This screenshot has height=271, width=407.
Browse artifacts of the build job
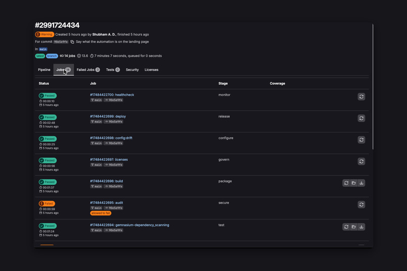point(353,183)
